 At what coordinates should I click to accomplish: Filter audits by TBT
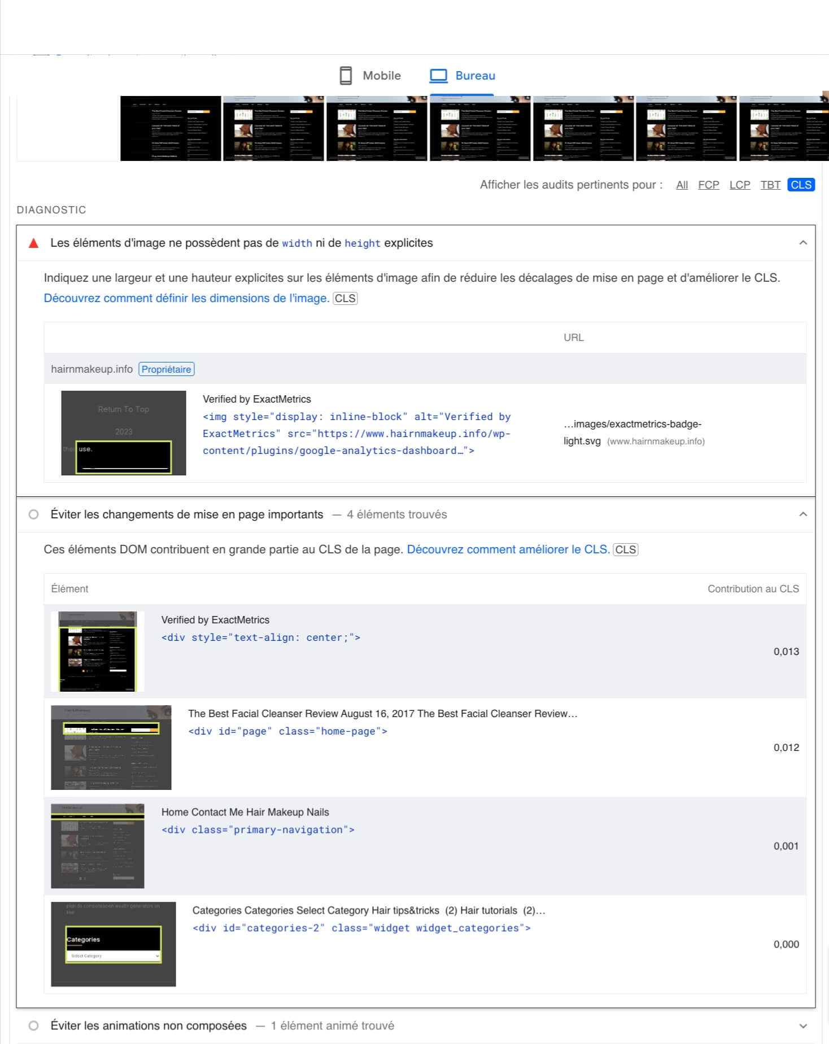770,185
